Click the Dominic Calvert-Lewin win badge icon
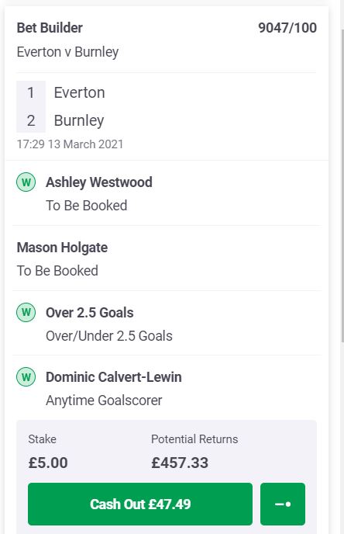344x534 pixels. 26,377
